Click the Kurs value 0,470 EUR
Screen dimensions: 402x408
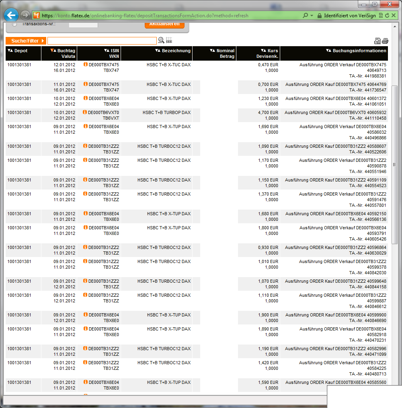click(x=268, y=65)
